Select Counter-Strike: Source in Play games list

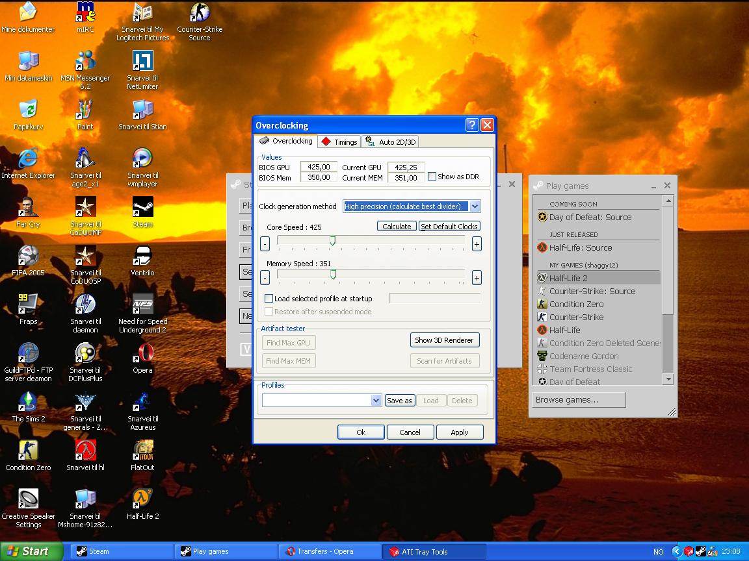(x=599, y=291)
